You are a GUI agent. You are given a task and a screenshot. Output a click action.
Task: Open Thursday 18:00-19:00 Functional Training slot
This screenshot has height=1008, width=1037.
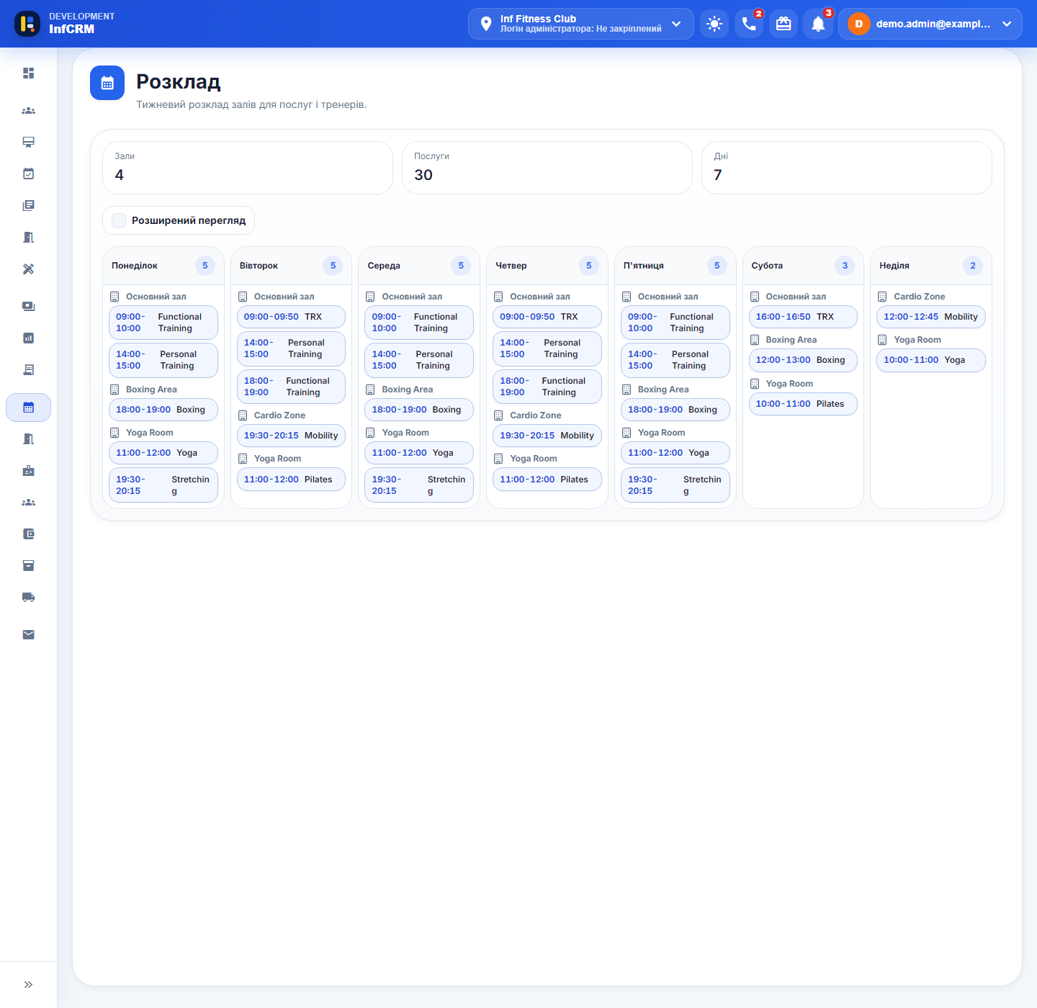pos(547,387)
